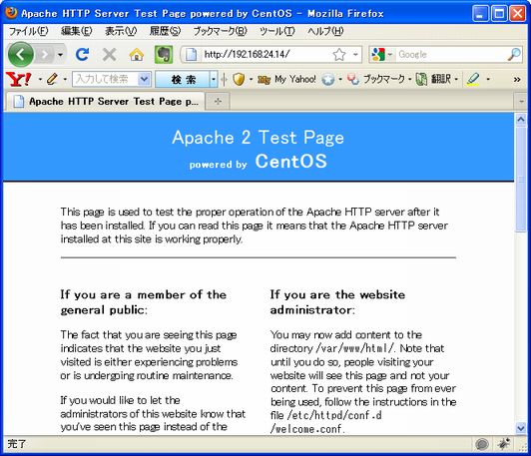
Task: Click the Stop loading X icon
Action: (x=109, y=54)
